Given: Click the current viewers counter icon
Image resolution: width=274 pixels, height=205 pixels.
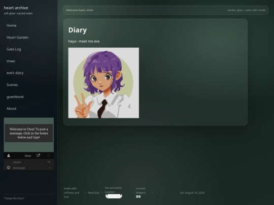Looking at the screenshot, I should (x=138, y=196).
